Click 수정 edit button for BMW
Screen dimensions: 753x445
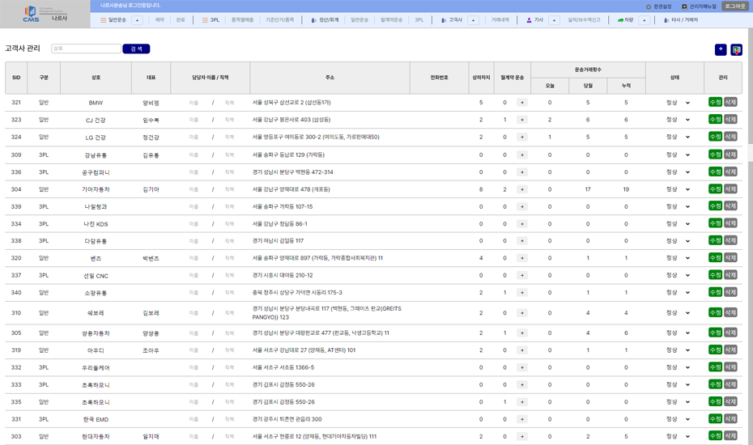pos(715,102)
